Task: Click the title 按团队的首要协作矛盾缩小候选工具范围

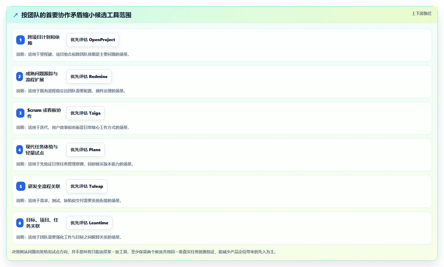Action: click(x=76, y=15)
